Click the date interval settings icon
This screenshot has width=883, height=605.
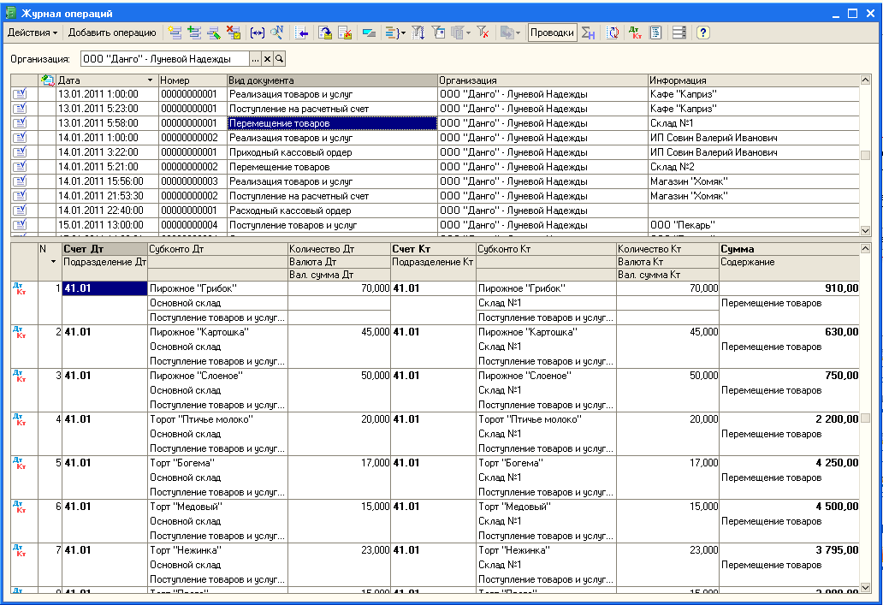point(258,33)
